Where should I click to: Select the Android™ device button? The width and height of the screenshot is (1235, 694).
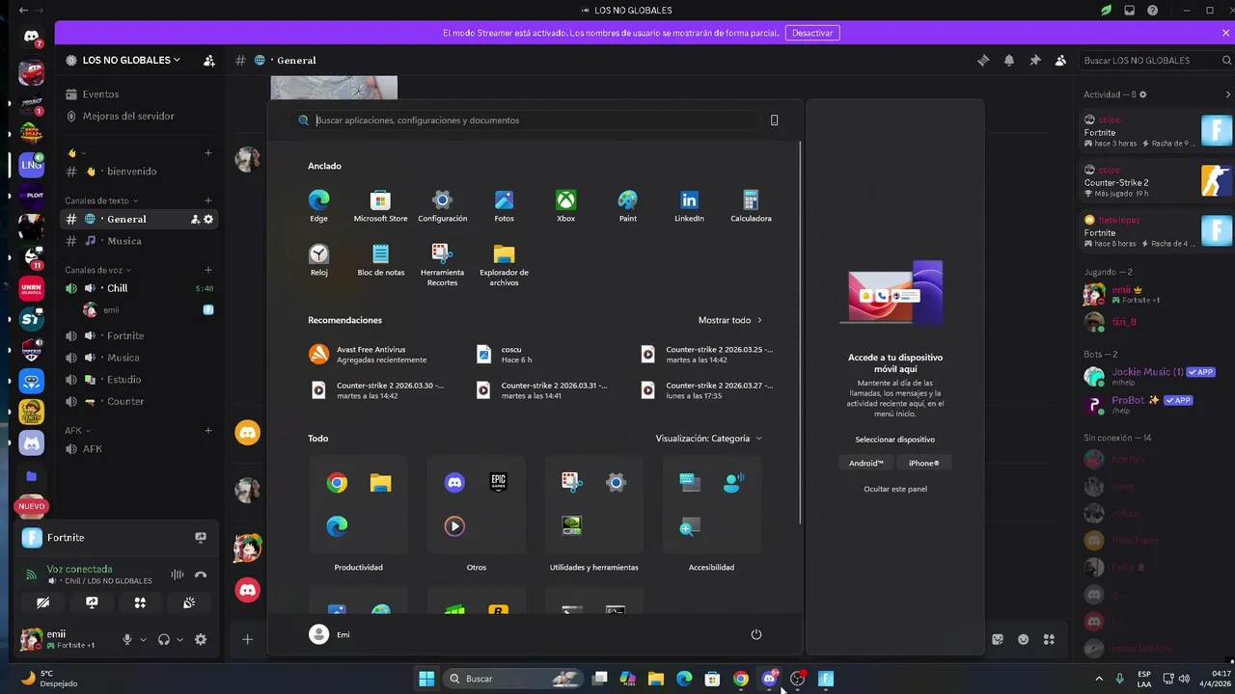[865, 463]
